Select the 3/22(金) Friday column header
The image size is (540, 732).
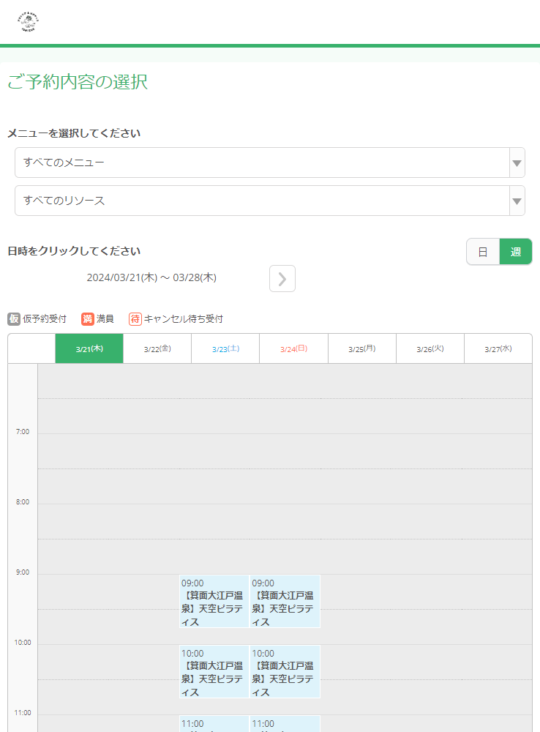tap(157, 348)
